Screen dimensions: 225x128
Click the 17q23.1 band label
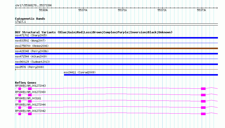pos(20,22)
